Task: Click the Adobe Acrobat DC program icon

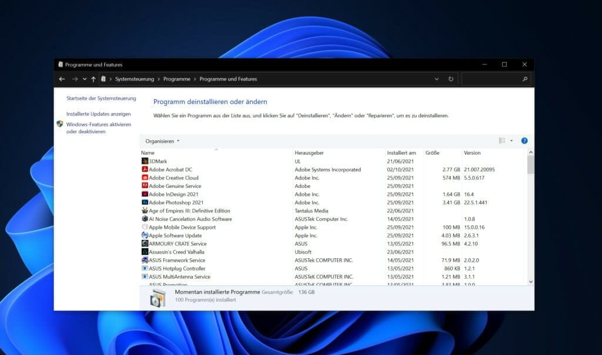Action: pos(145,170)
